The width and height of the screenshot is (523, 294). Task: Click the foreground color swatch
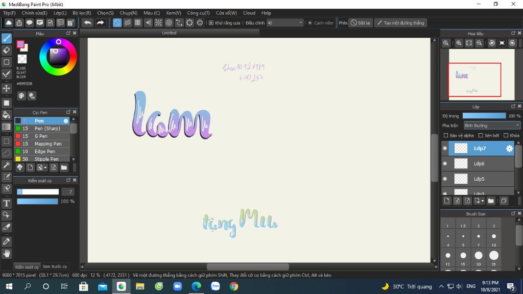pyautogui.click(x=20, y=44)
